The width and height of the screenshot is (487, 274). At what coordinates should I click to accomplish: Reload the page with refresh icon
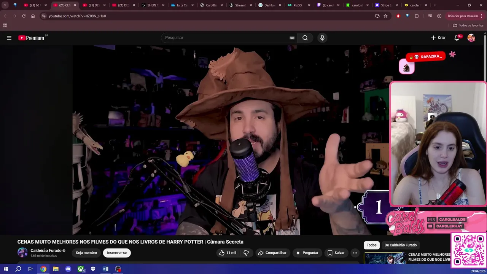24,16
